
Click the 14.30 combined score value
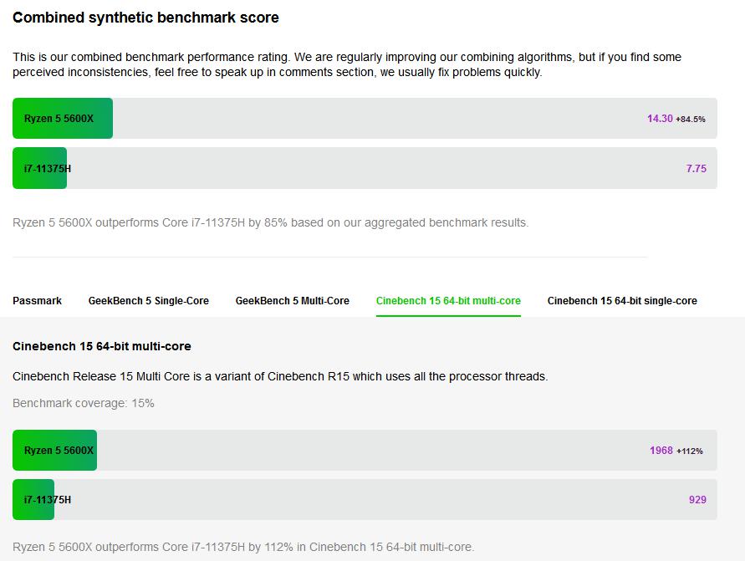click(660, 119)
